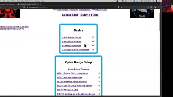Click the blue translate extension icon
The image size is (173, 97).
tap(151, 7)
